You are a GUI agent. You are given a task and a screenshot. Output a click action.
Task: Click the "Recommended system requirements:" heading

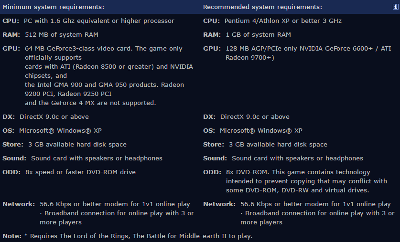pyautogui.click(x=262, y=7)
